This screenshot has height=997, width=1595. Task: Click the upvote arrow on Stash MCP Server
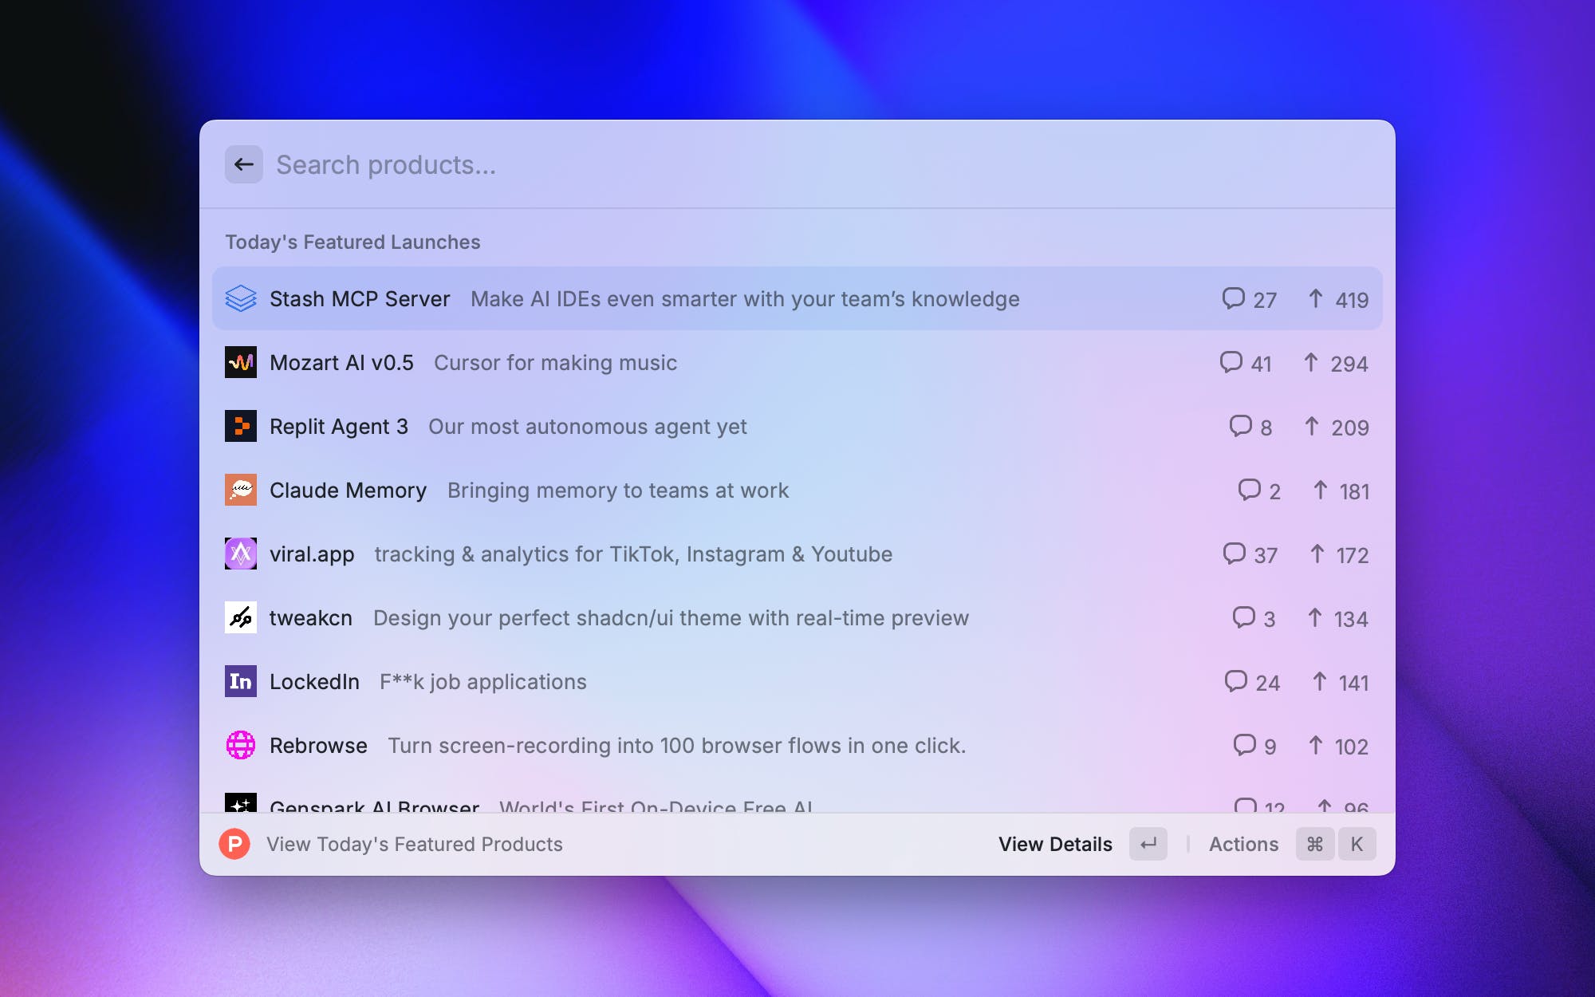pyautogui.click(x=1315, y=298)
